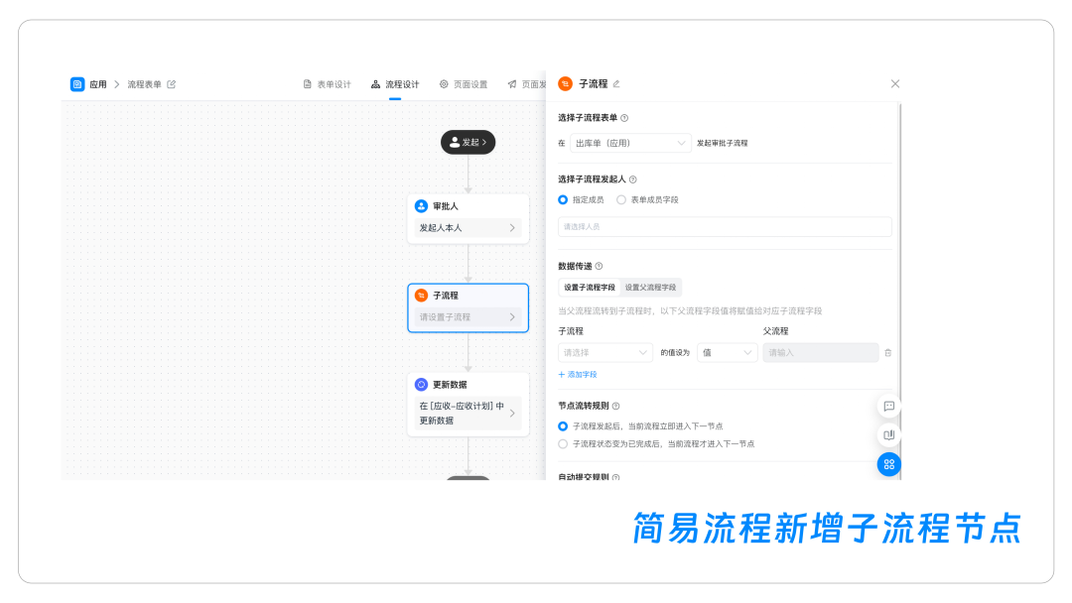Click the blue application icon

pos(77,84)
